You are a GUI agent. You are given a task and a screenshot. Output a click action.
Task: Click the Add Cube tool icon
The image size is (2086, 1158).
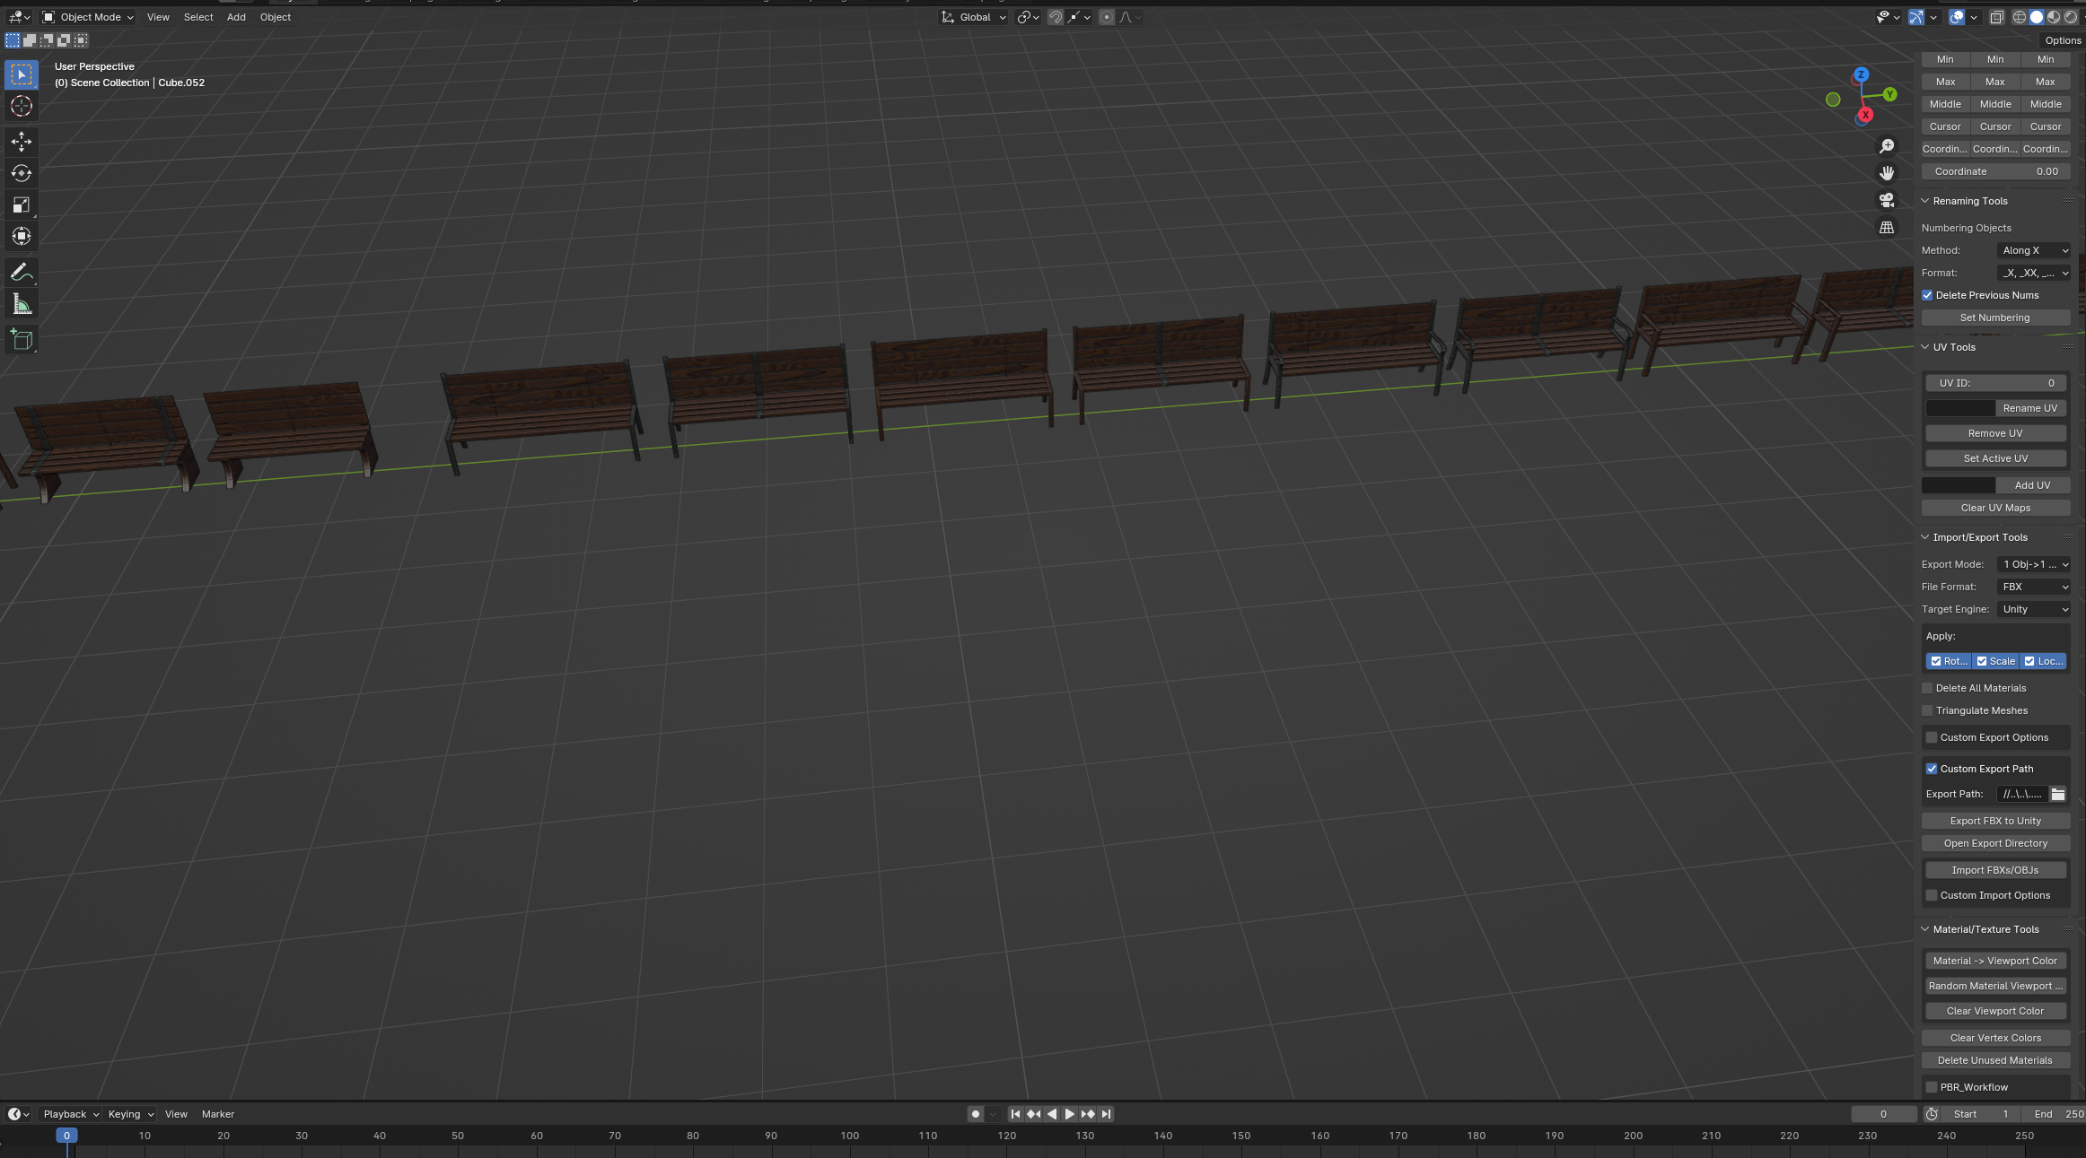tap(22, 339)
